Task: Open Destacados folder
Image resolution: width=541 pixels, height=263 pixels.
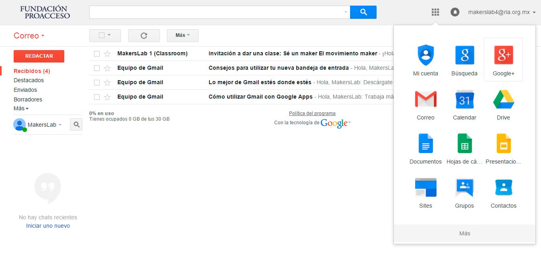Action: pos(29,80)
